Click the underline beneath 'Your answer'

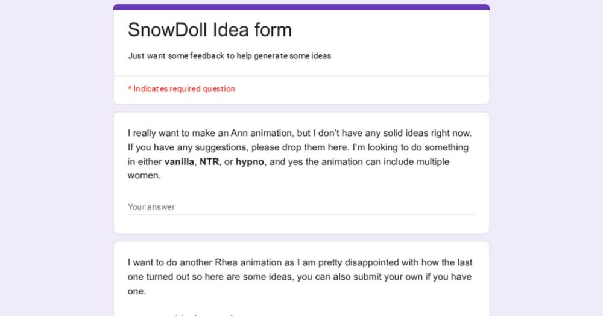tap(301, 214)
